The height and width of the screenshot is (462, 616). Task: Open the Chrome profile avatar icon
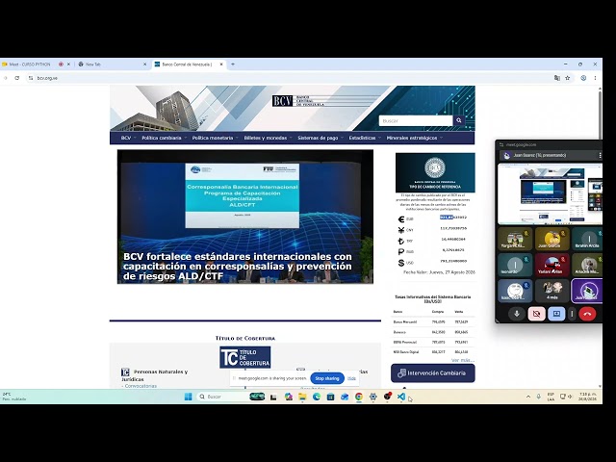click(583, 78)
